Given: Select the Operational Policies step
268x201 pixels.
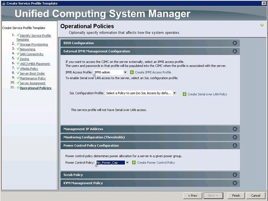Looking at the screenshot, I should 36,88.
